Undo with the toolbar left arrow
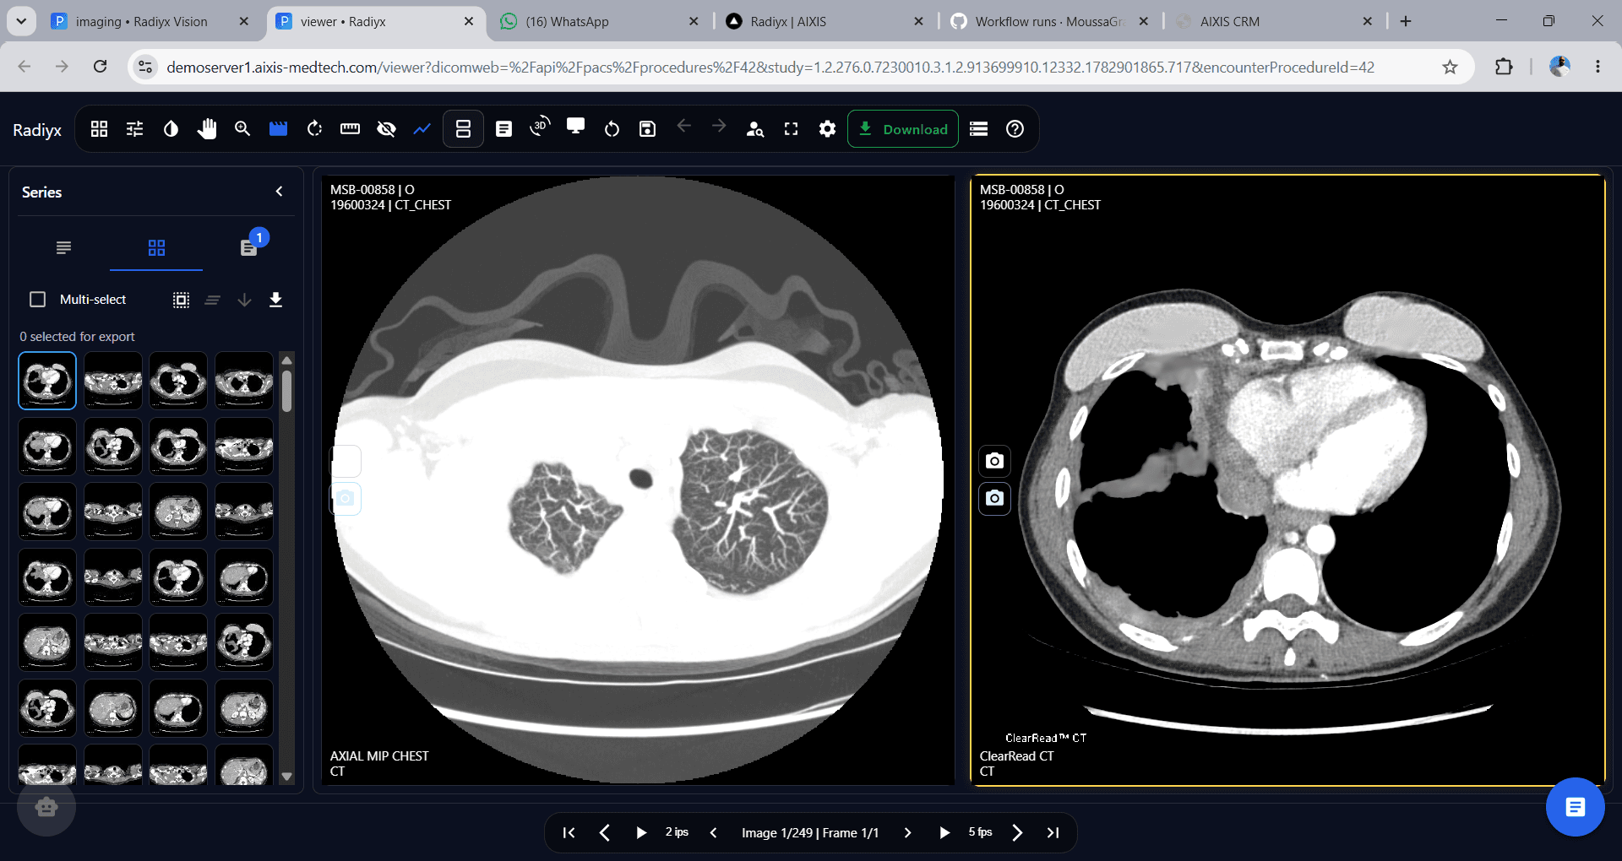 coord(684,127)
